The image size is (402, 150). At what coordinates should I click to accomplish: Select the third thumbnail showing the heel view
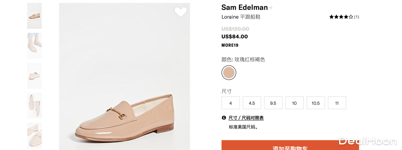(34, 76)
